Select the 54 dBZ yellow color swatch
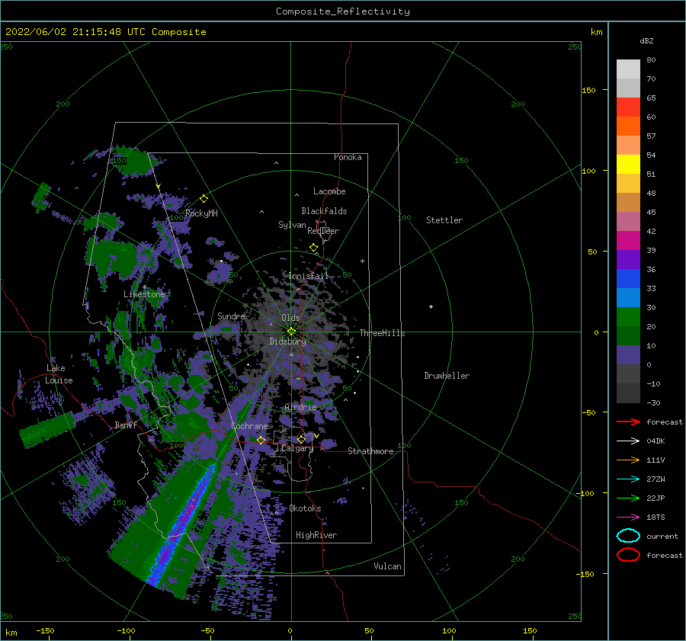 point(628,164)
